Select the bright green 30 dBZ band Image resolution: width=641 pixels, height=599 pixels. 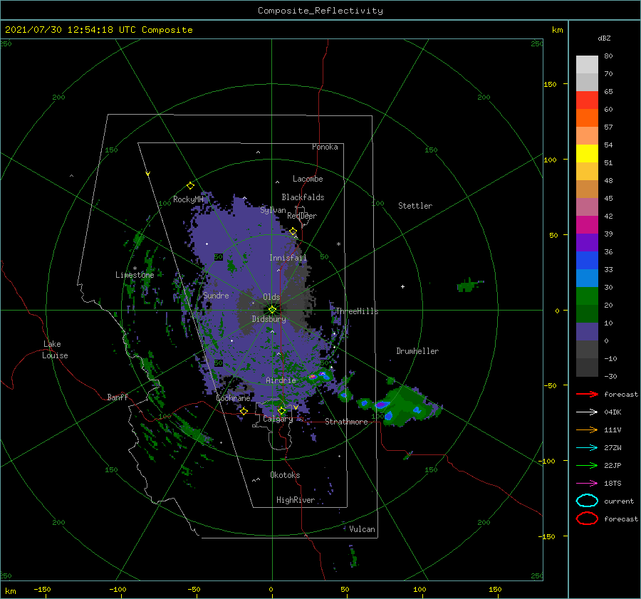point(587,296)
